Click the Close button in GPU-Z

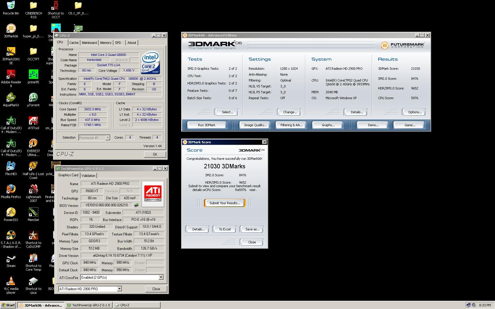156,289
